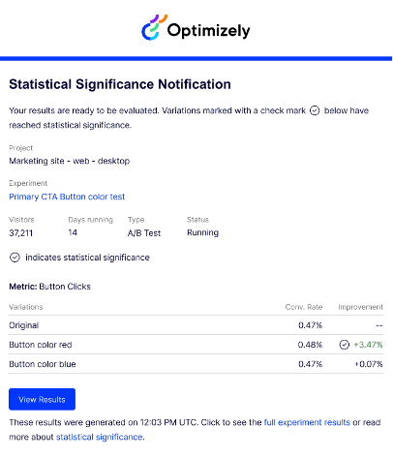
Task: Click the check mark icon in intro sentence
Action: click(x=315, y=110)
